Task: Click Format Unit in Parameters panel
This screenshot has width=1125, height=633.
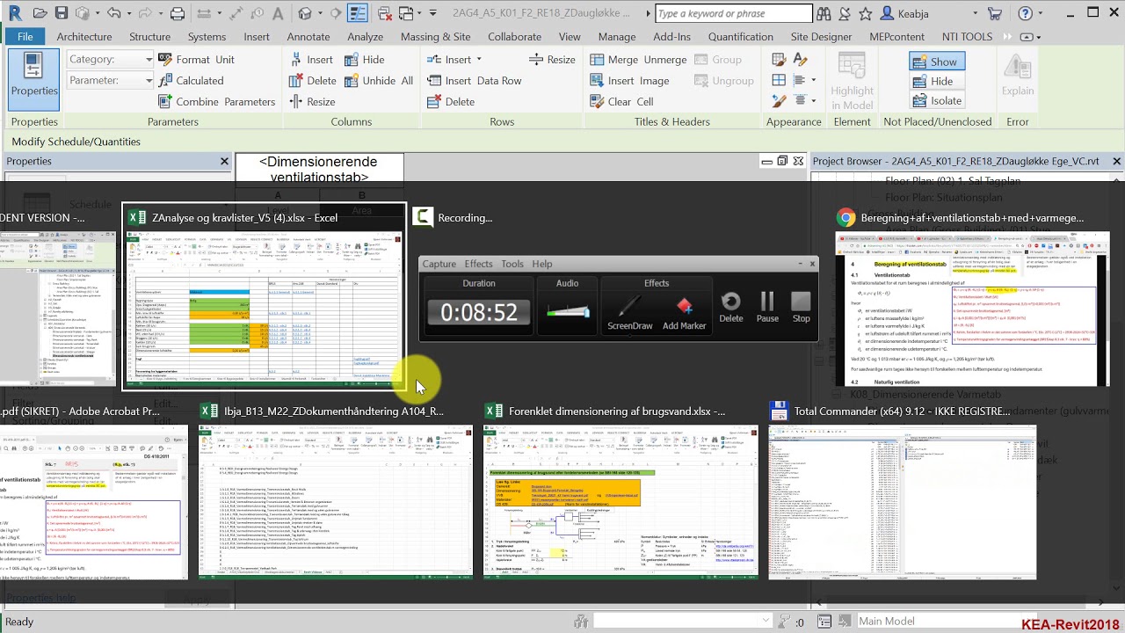Action: pyautogui.click(x=196, y=59)
